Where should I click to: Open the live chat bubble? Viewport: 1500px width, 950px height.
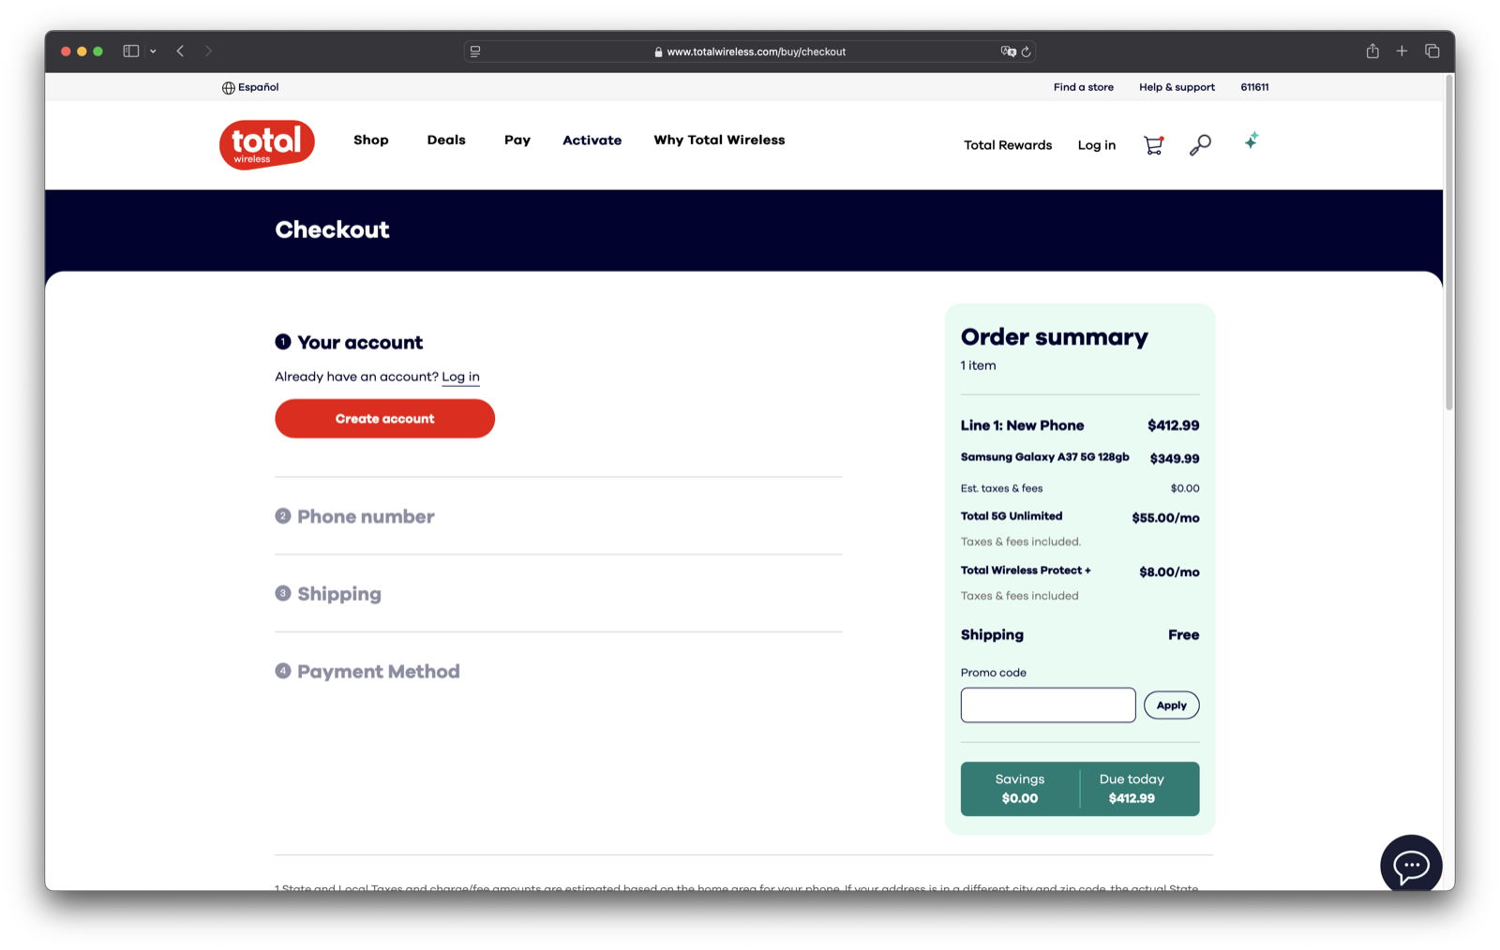coord(1411,864)
